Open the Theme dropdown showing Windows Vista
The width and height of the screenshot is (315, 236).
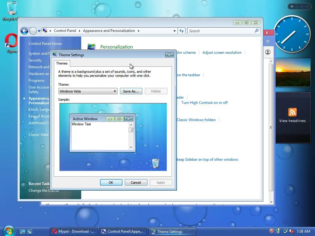(88, 91)
